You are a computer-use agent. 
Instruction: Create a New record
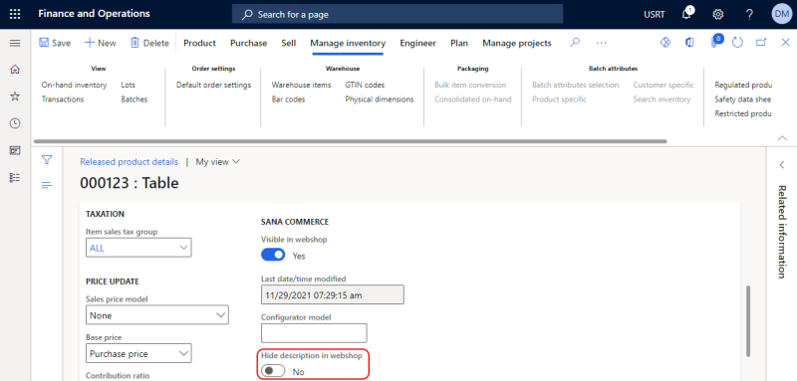(101, 43)
